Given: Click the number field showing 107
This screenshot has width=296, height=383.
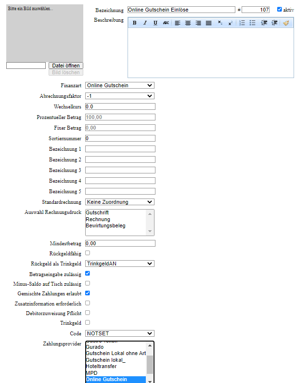Looking at the screenshot, I should tap(256, 10).
